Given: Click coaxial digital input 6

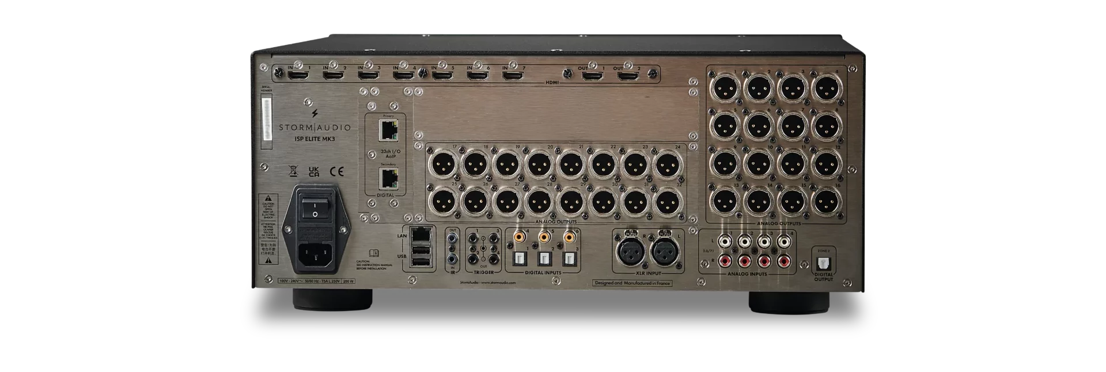Looking at the screenshot, I should (569, 236).
